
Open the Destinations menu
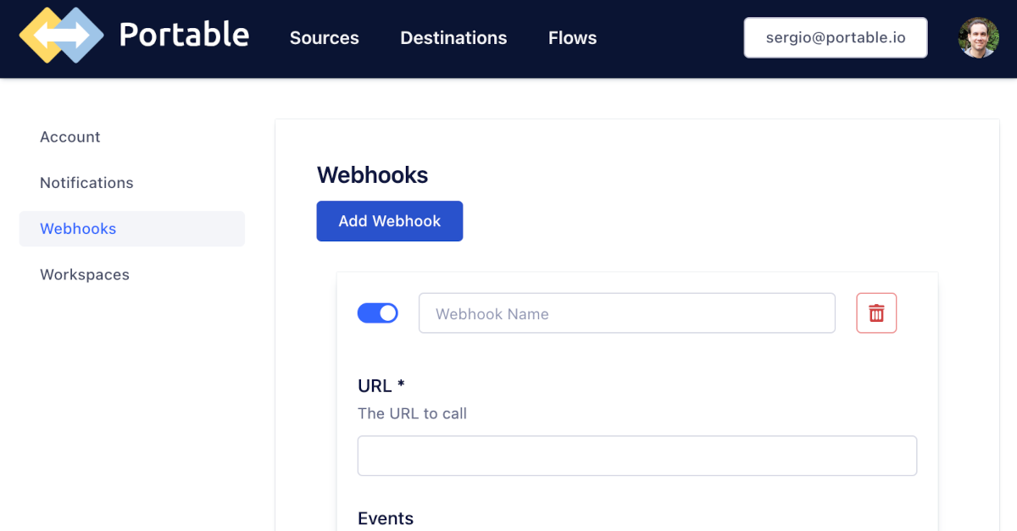pos(453,38)
